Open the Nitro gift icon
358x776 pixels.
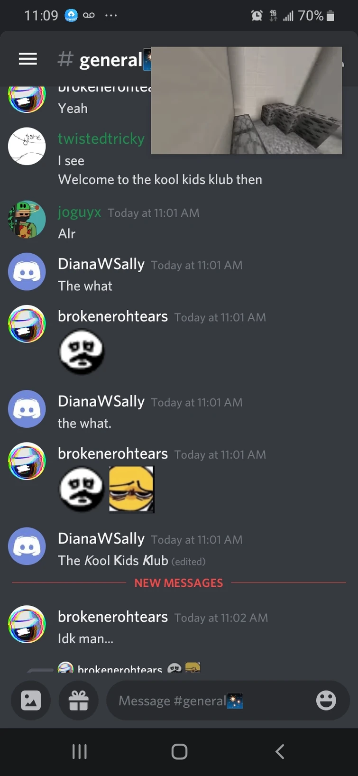pos(78,701)
